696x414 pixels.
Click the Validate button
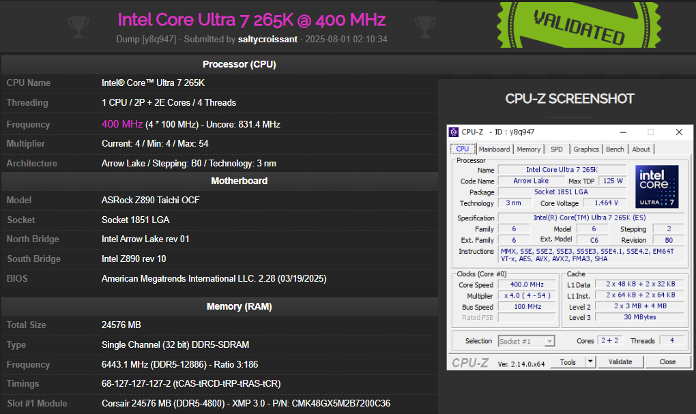coord(620,362)
